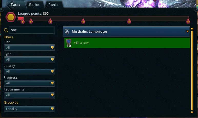The image size is (198, 118).
Task: Open the Tier filter dropdown
Action: click(x=29, y=48)
